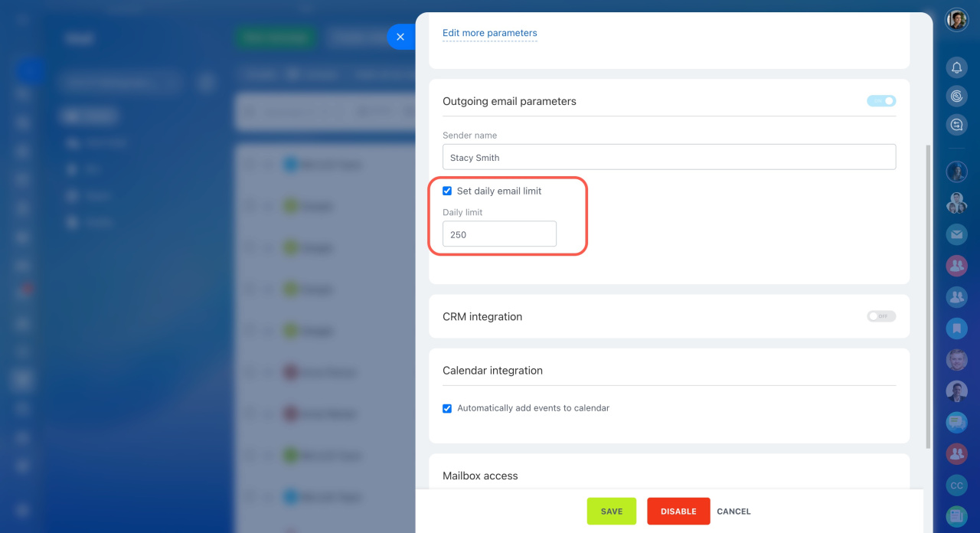
Task: Click the blue bookmark icon in sidebar
Action: pyautogui.click(x=956, y=329)
